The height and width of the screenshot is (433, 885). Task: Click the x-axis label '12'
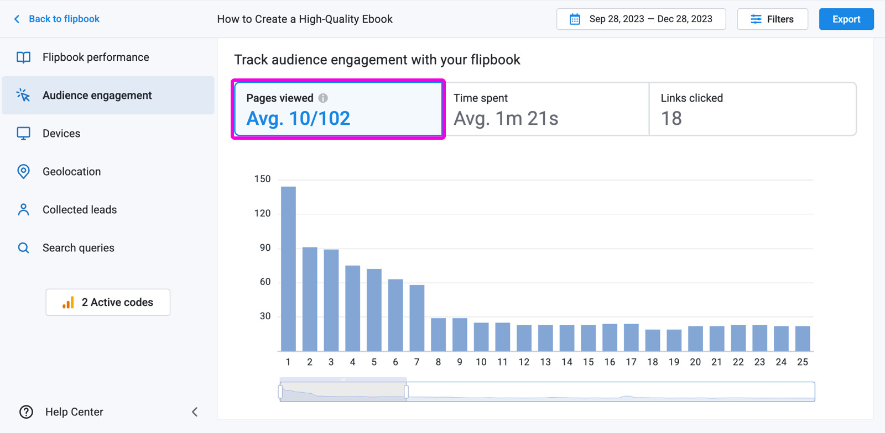tap(524, 362)
